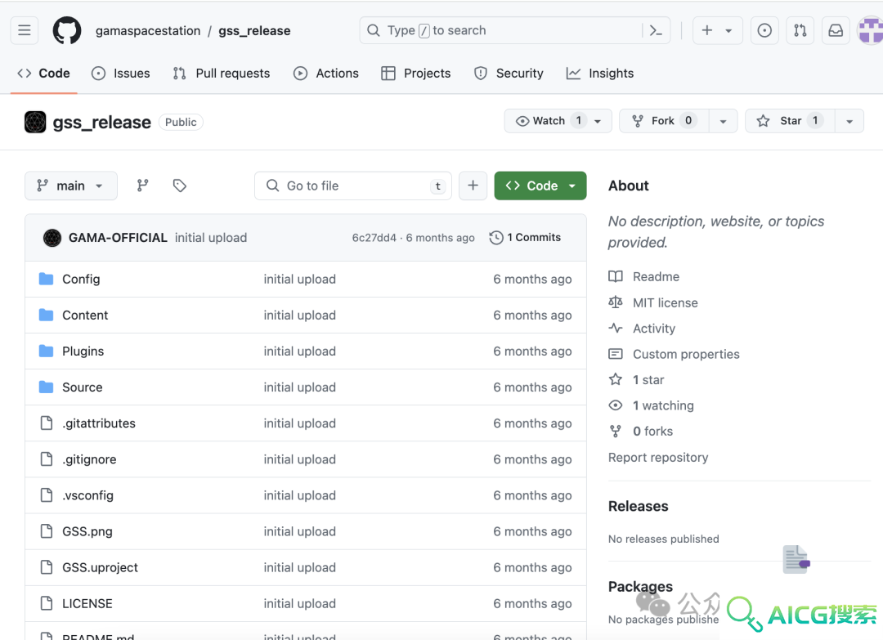The height and width of the screenshot is (640, 883).
Task: Click the GSS.png file icon
Action: pyautogui.click(x=47, y=531)
